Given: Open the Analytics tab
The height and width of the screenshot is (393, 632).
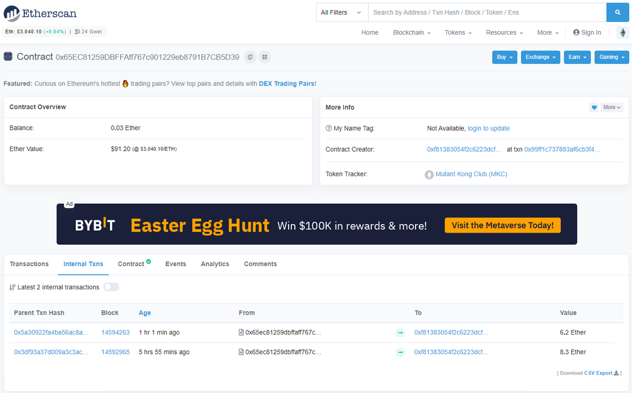Looking at the screenshot, I should 215,264.
